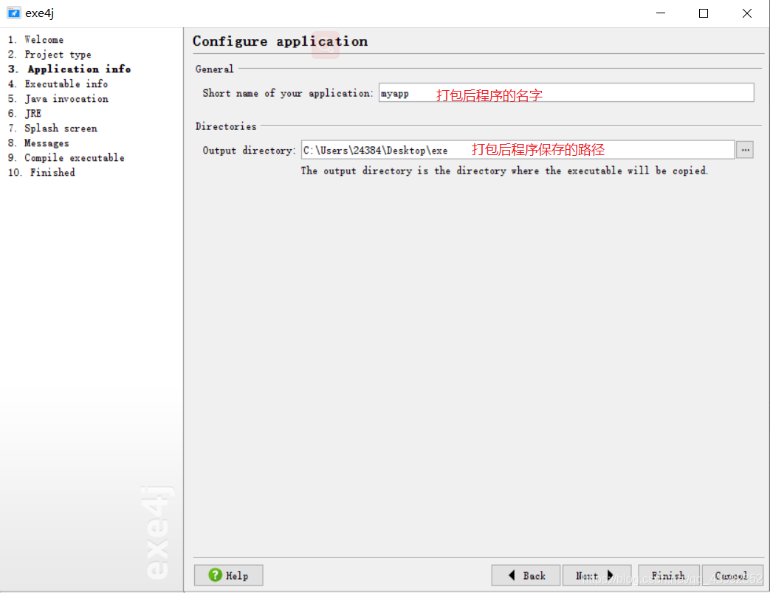770x593 pixels.
Task: Select step 6 JRE
Action: 24,114
